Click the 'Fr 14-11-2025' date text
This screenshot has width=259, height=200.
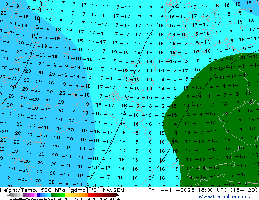click(x=171, y=190)
